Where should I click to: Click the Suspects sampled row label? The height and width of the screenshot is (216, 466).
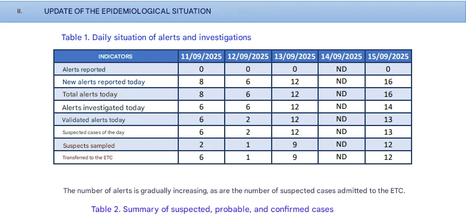[89, 146]
